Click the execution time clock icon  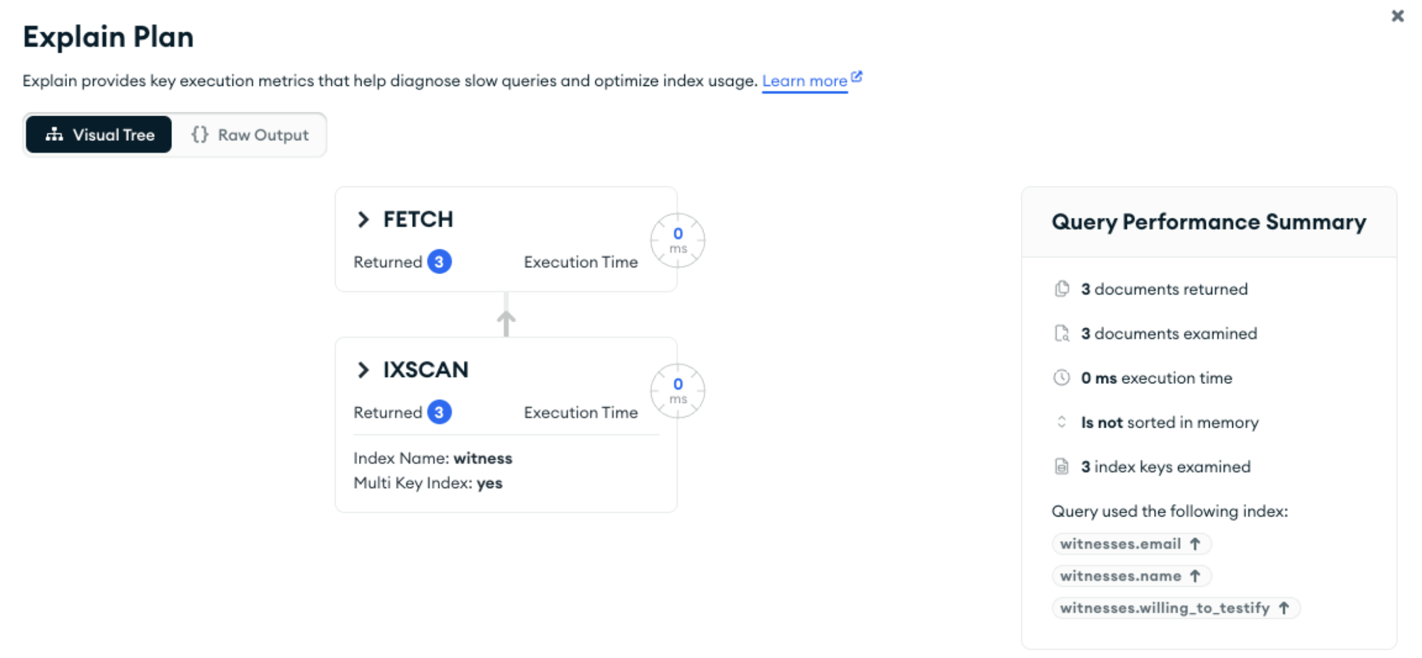(x=1063, y=378)
